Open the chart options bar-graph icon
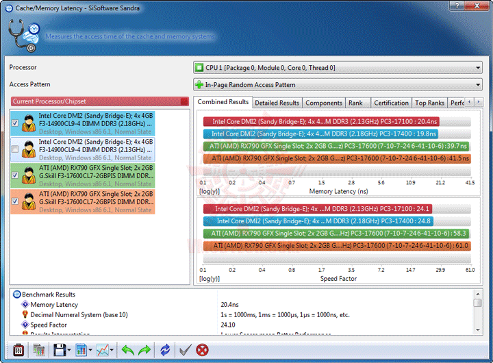Screen dimensions: 493x363 pyautogui.click(x=81, y=350)
